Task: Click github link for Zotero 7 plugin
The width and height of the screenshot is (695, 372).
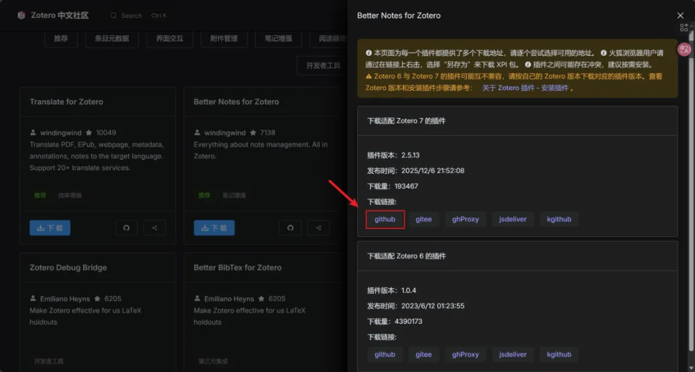Action: 385,219
